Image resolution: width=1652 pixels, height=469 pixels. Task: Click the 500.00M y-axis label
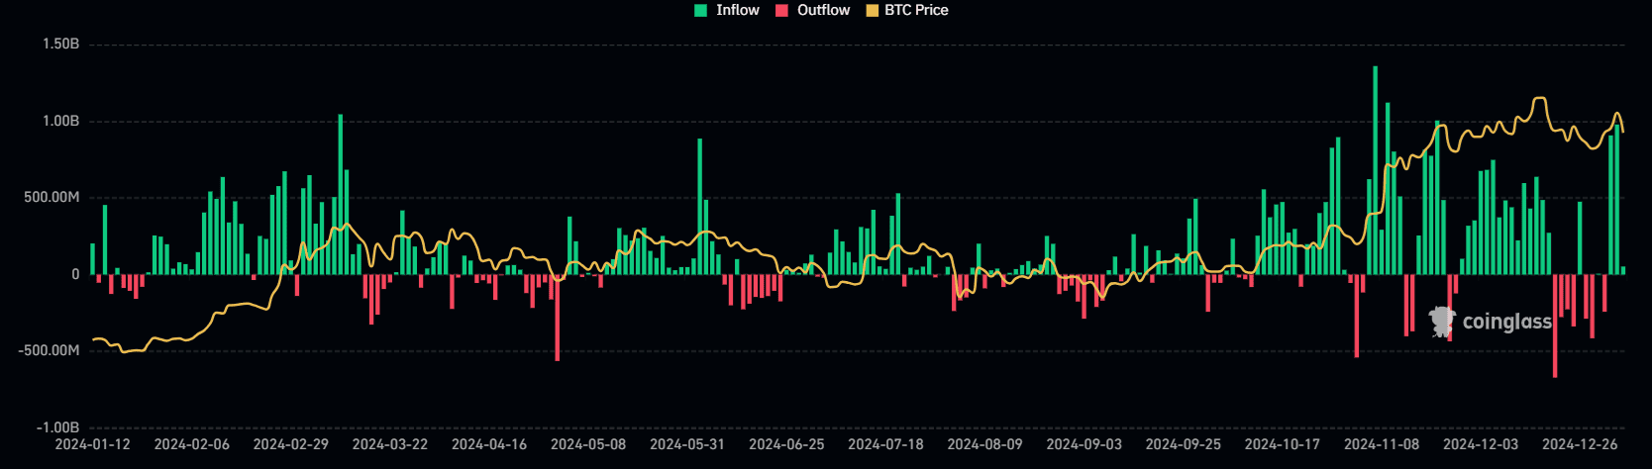point(52,198)
